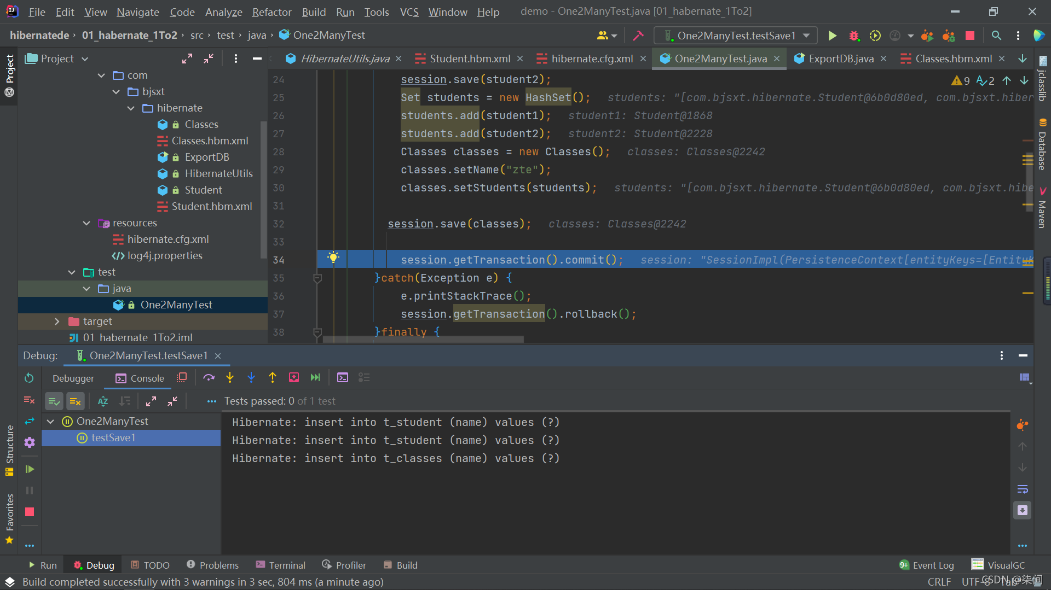
Task: Click Resume Program icon in debug sidebar
Action: coord(30,469)
